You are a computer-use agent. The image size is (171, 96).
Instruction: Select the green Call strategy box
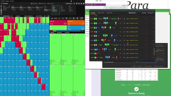[58, 28]
